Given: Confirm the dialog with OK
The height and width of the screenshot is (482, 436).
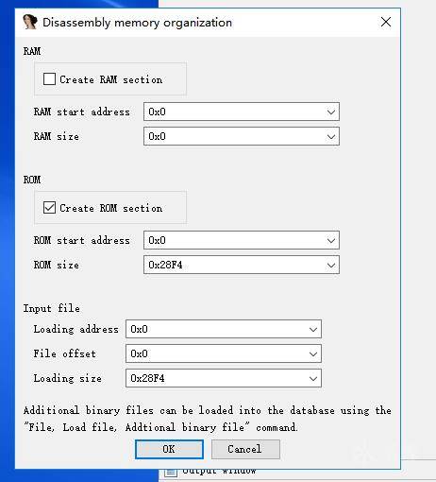Looking at the screenshot, I should 169,449.
